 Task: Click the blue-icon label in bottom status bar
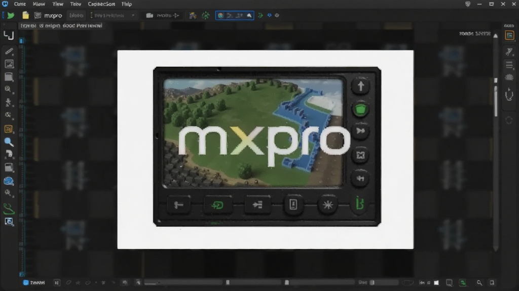coord(34,283)
